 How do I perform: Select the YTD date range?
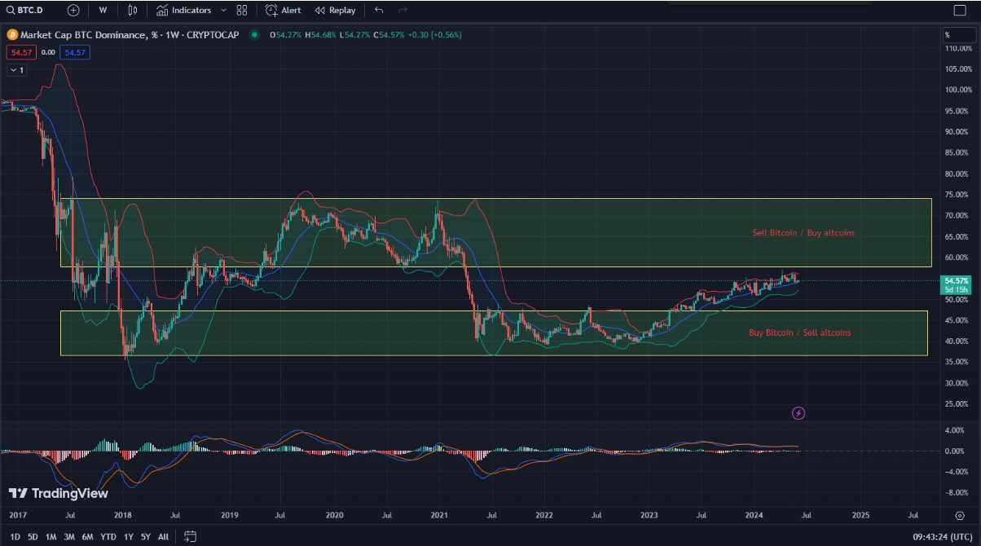coord(108,537)
